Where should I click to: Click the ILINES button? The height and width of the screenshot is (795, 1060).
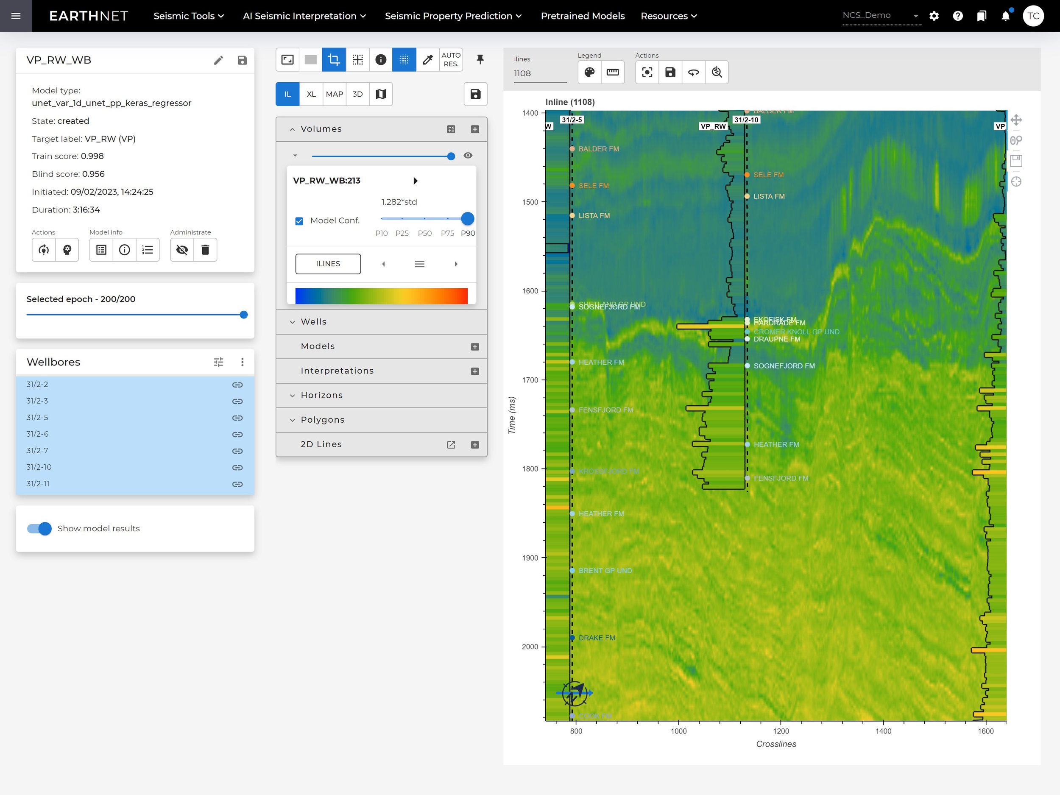(328, 264)
